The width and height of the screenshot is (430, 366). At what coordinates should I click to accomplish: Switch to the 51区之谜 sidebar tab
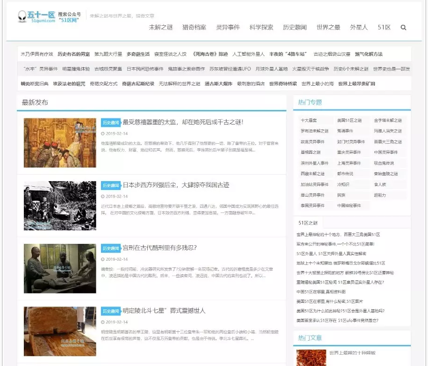click(308, 223)
